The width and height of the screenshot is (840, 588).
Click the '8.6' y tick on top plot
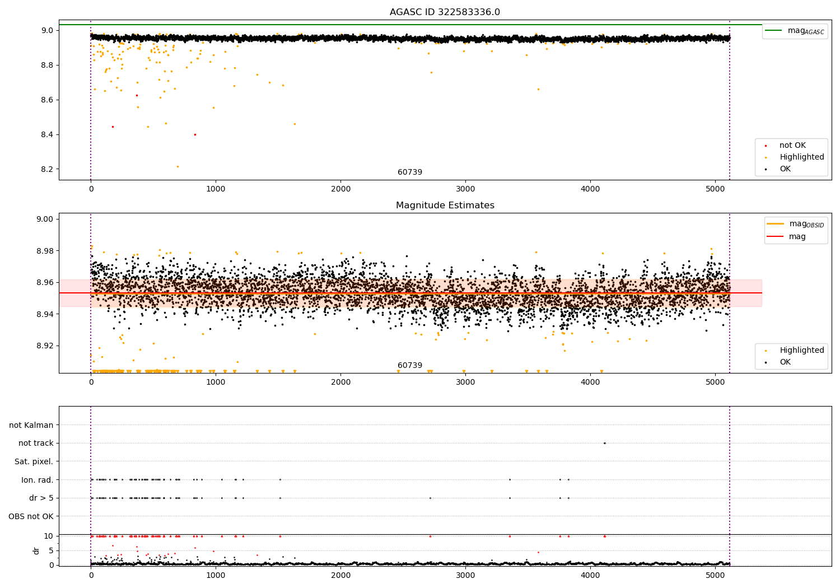click(x=48, y=100)
